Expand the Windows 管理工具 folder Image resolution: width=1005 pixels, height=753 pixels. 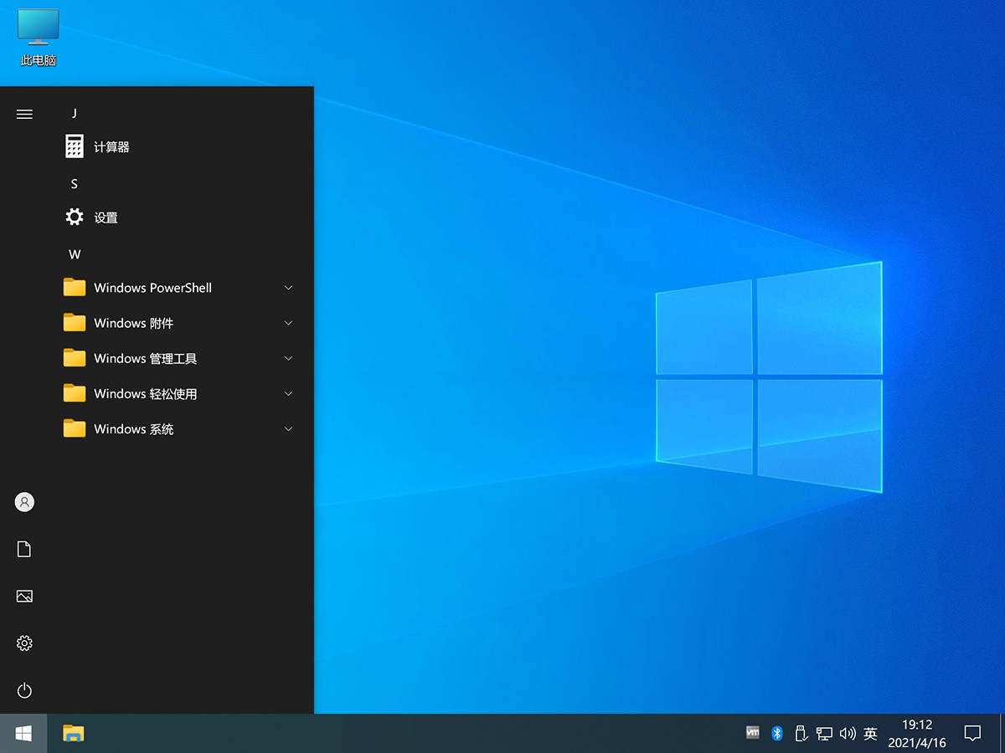click(145, 359)
